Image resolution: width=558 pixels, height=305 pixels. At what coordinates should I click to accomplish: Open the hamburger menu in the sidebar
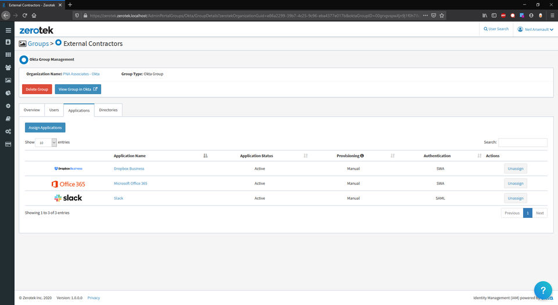coord(8,30)
